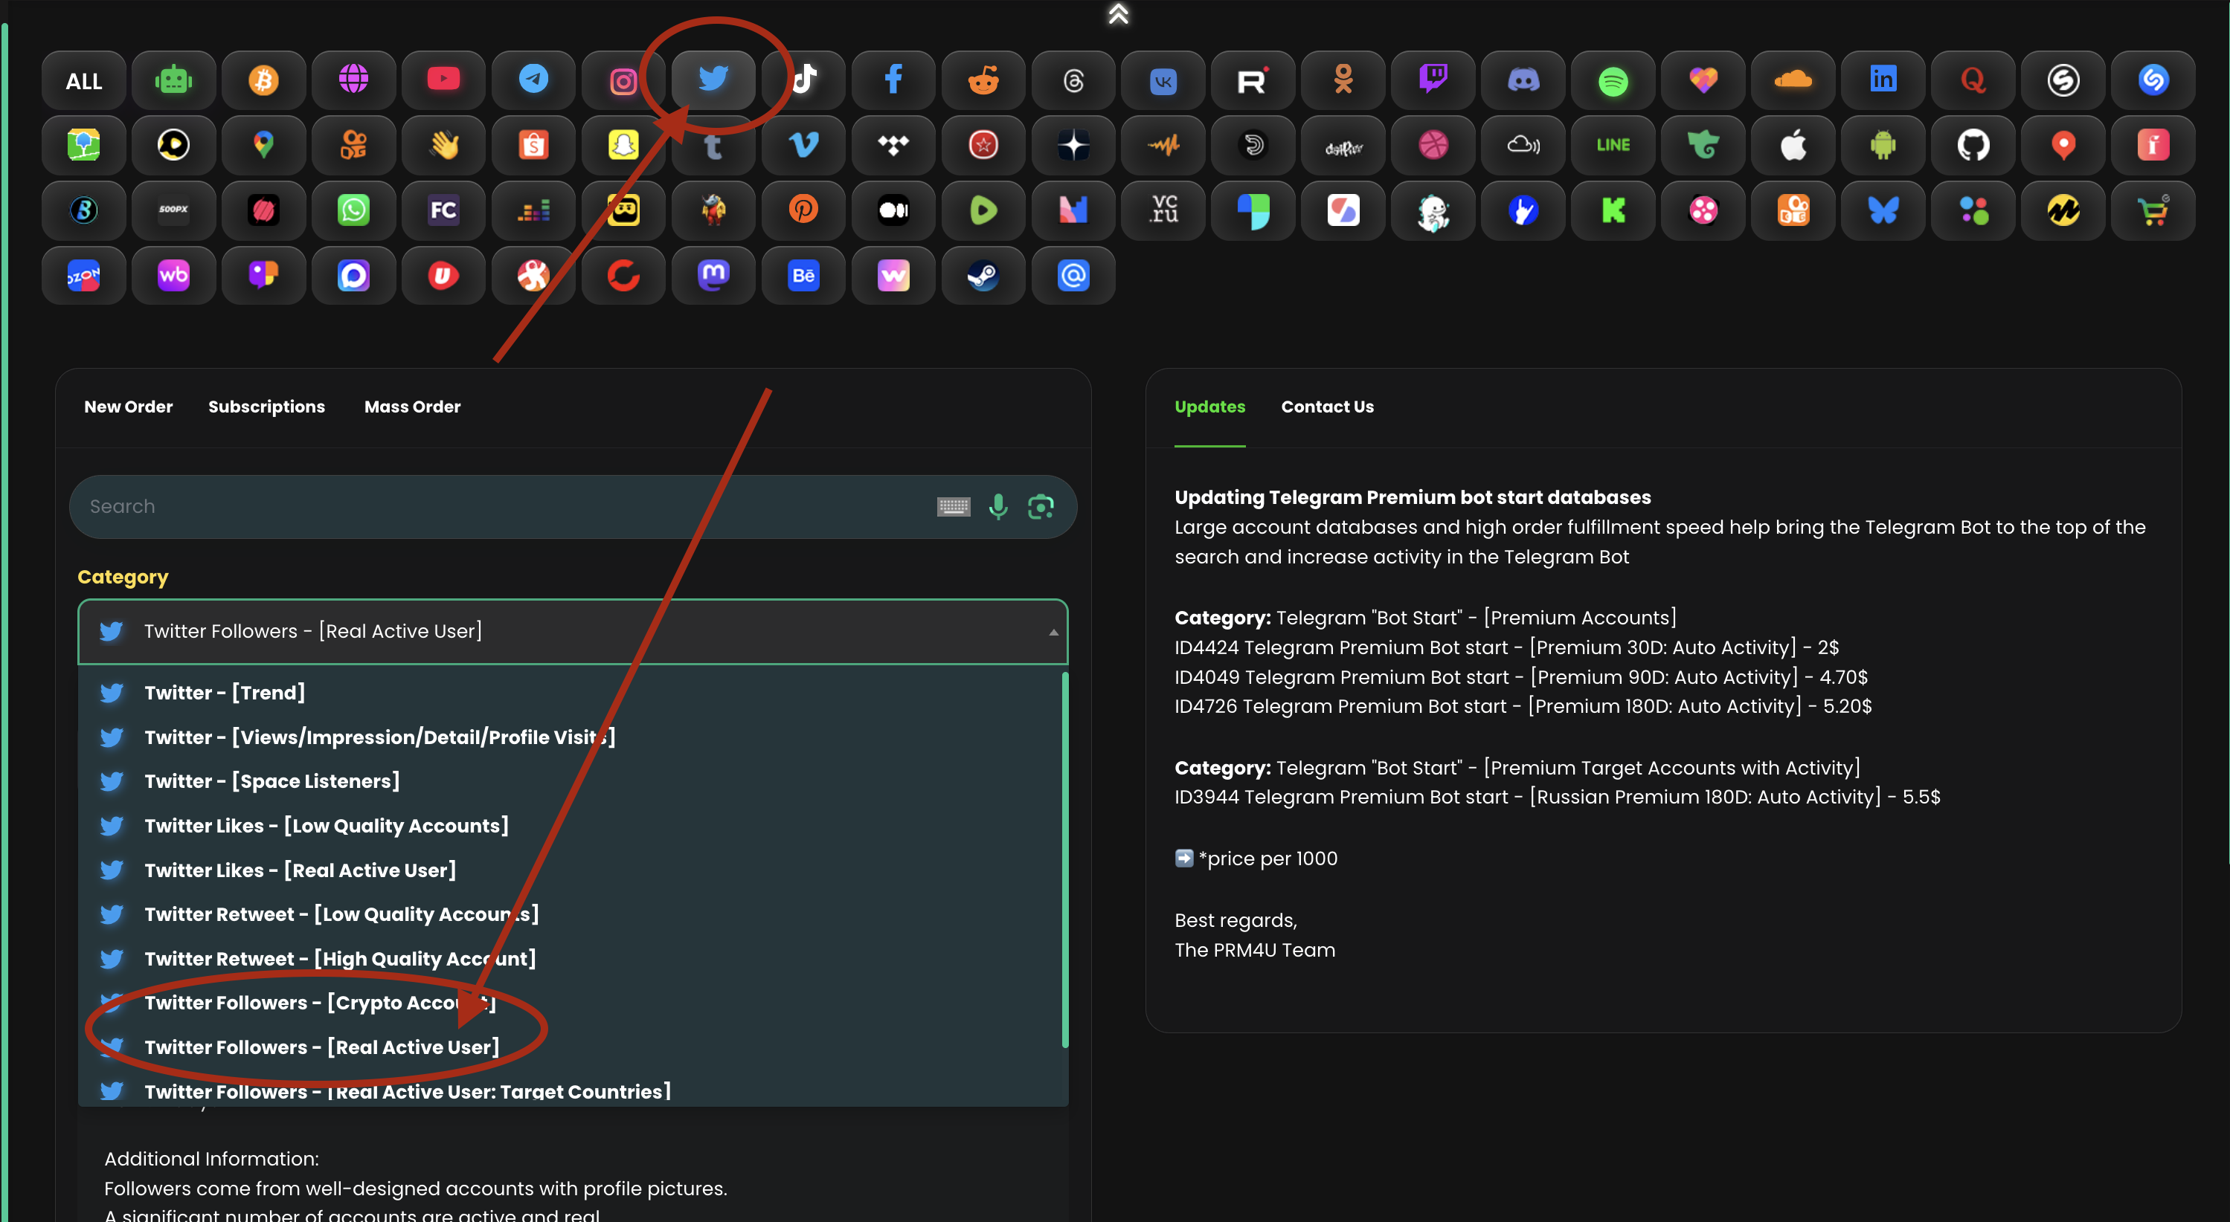Viewport: 2230px width, 1222px height.
Task: Open the LinkedIn service icon
Action: (x=1885, y=80)
